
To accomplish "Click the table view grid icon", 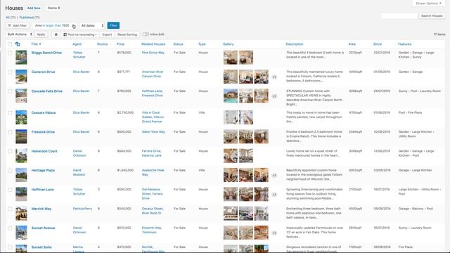I will coord(65,34).
